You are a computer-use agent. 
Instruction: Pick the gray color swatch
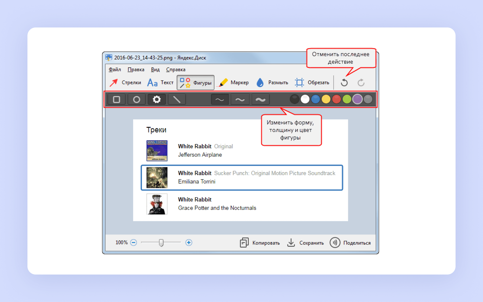pos(368,99)
